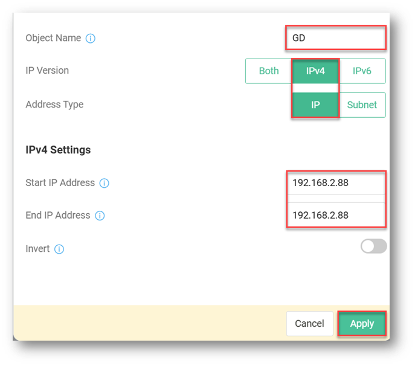Screen dimensions: 415x366
Task: Apply the address object settings
Action: tap(362, 324)
